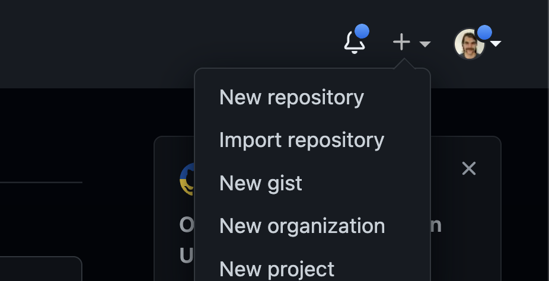Screen dimensions: 549x281
Task: Click the letter "n" right of the menu
Action: (436, 225)
